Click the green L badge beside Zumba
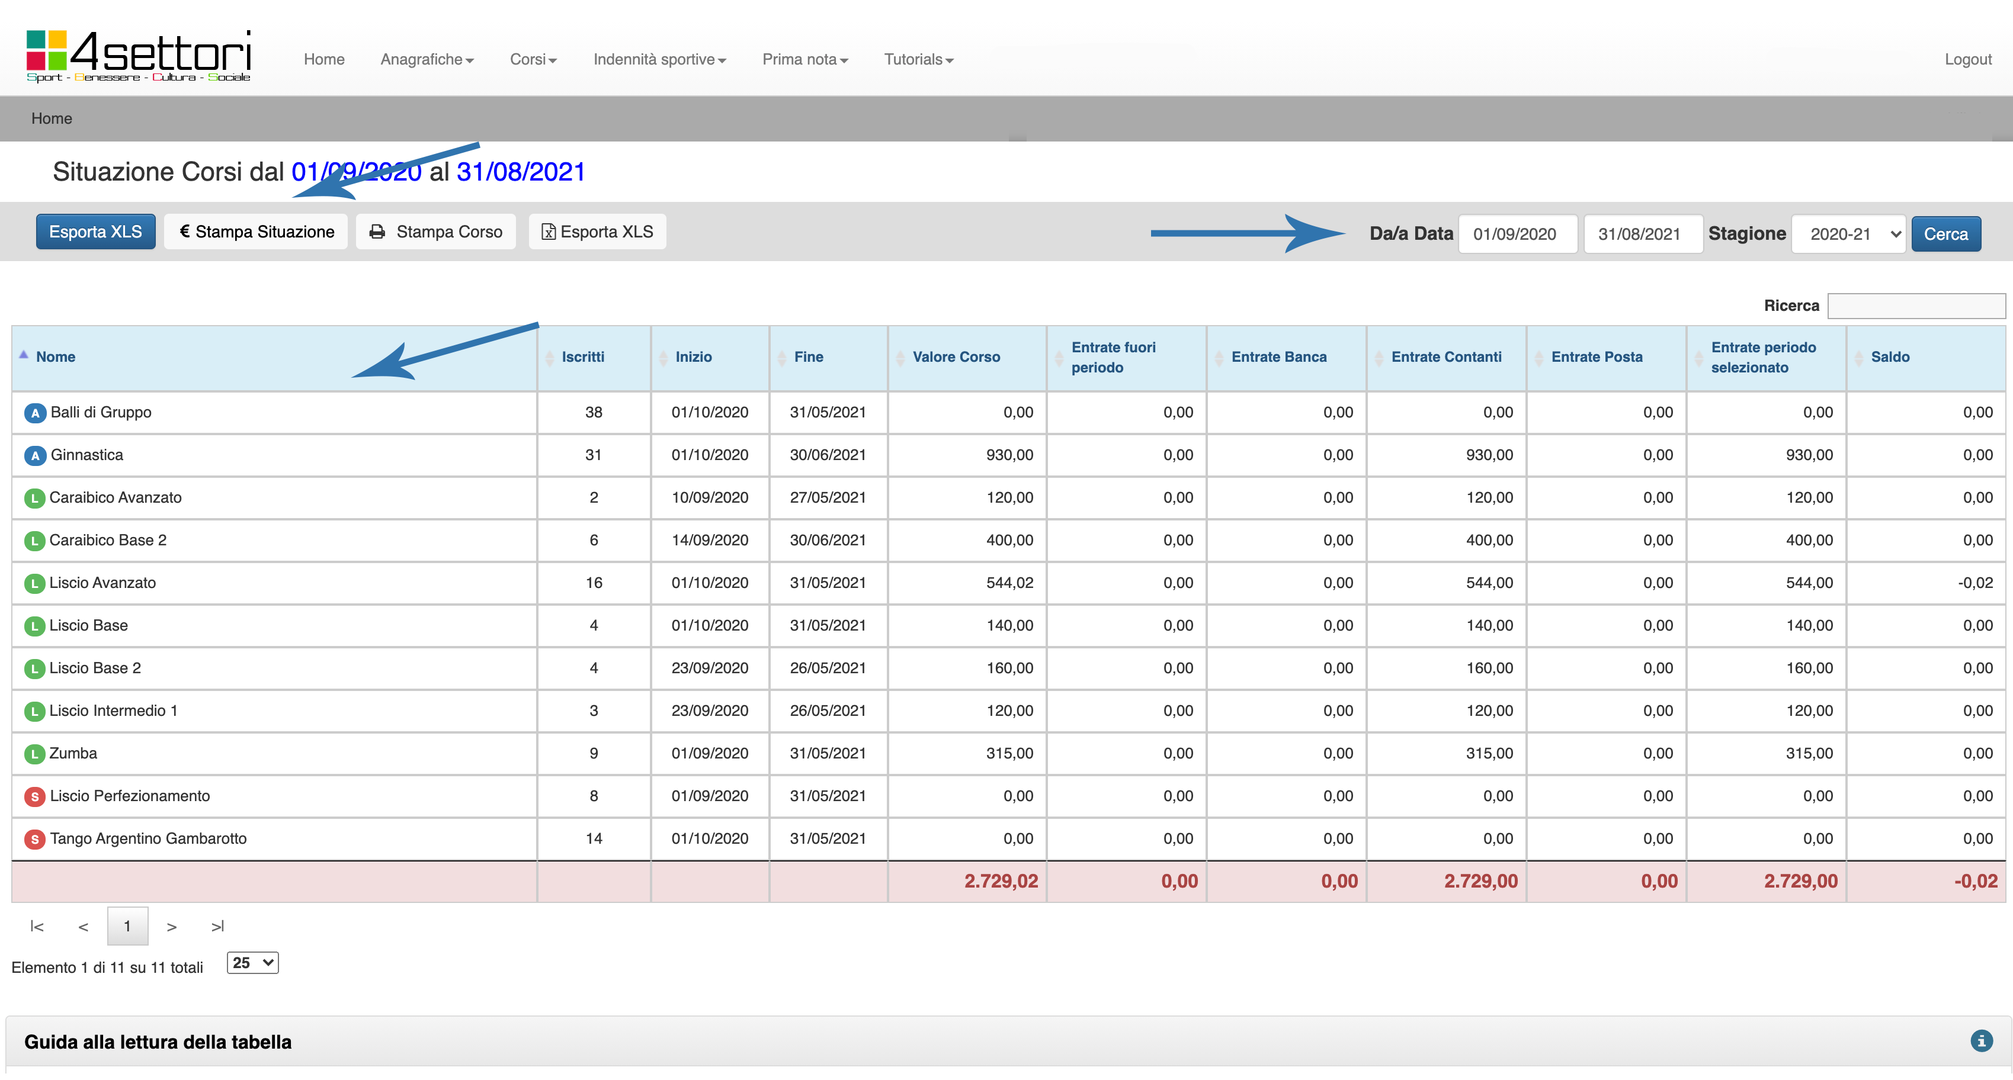 [34, 754]
